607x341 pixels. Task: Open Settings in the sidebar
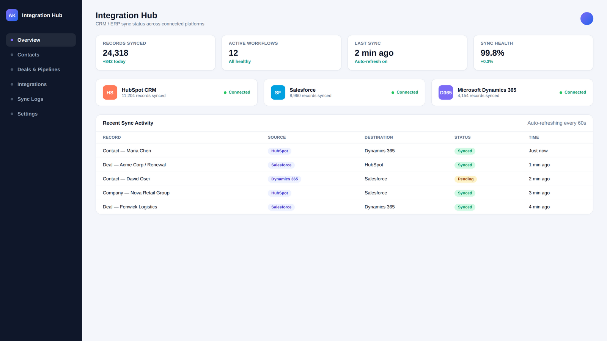(x=41, y=114)
